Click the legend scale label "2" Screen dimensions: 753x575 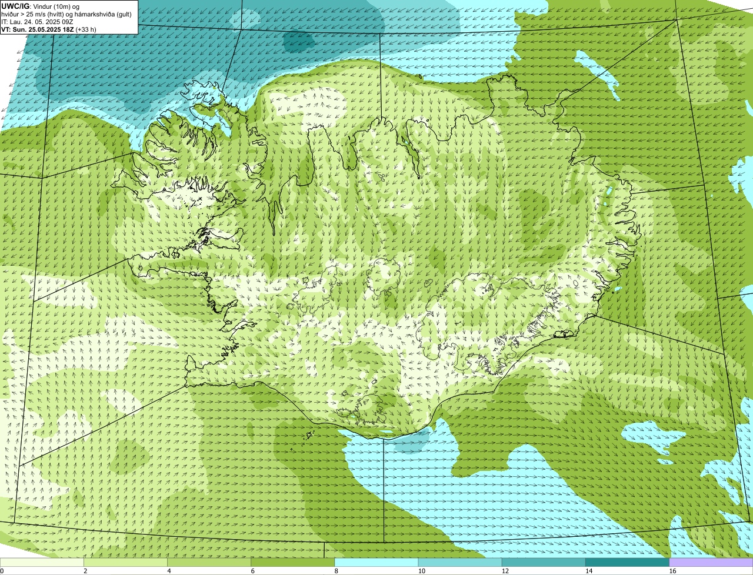(85, 571)
